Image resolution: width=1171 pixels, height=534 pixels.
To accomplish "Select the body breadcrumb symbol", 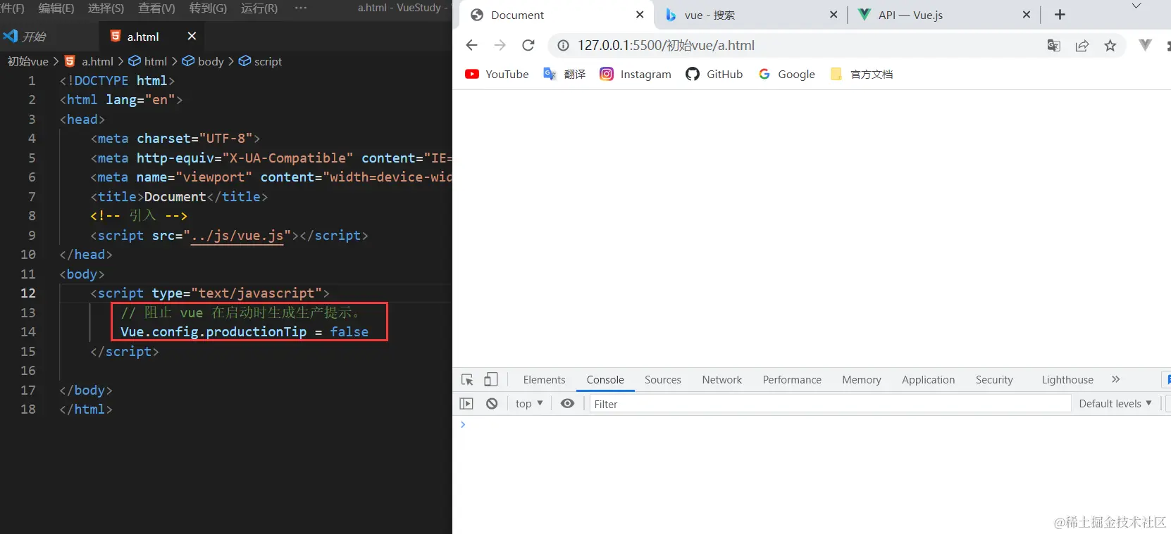I will (203, 61).
